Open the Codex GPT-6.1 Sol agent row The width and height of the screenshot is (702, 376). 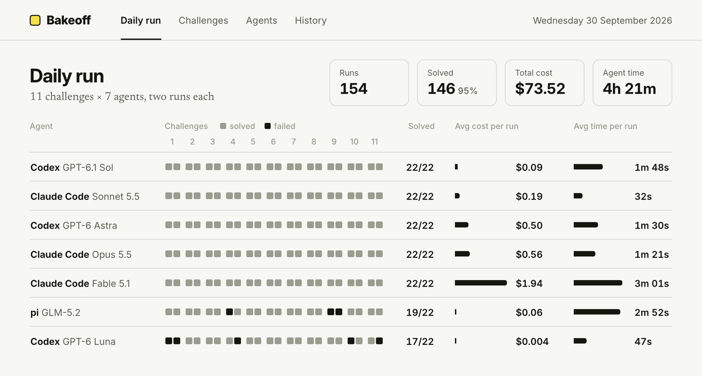pos(351,167)
